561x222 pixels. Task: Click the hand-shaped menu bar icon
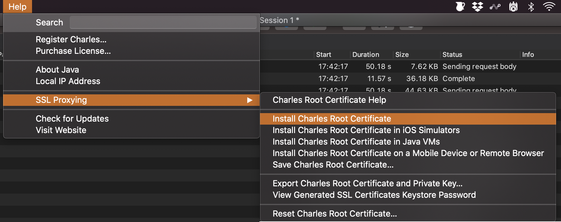point(513,6)
